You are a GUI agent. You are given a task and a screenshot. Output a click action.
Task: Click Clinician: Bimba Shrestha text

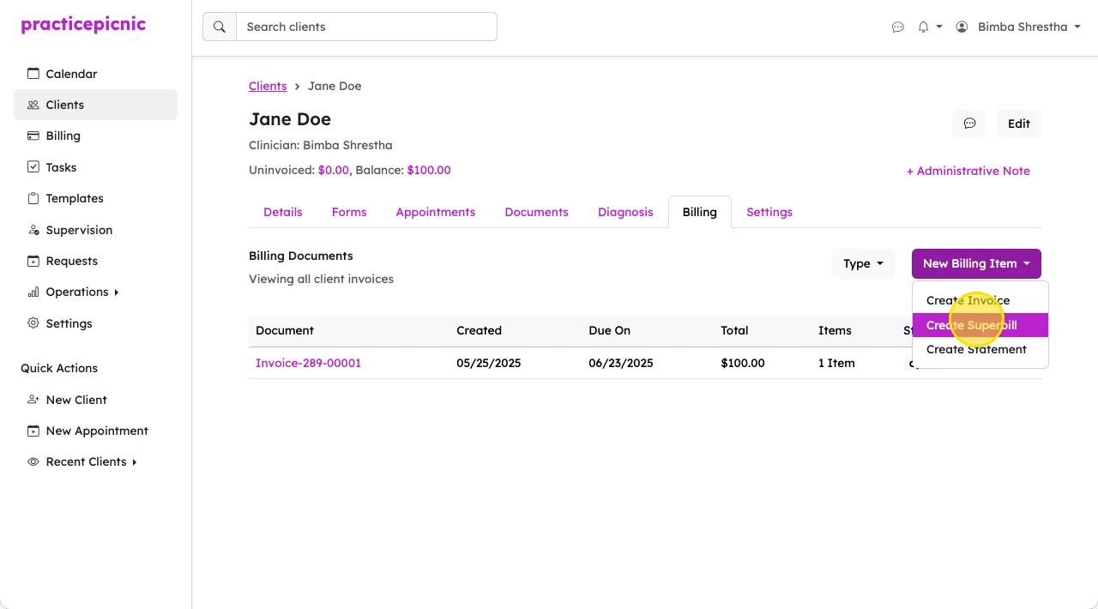click(x=321, y=145)
